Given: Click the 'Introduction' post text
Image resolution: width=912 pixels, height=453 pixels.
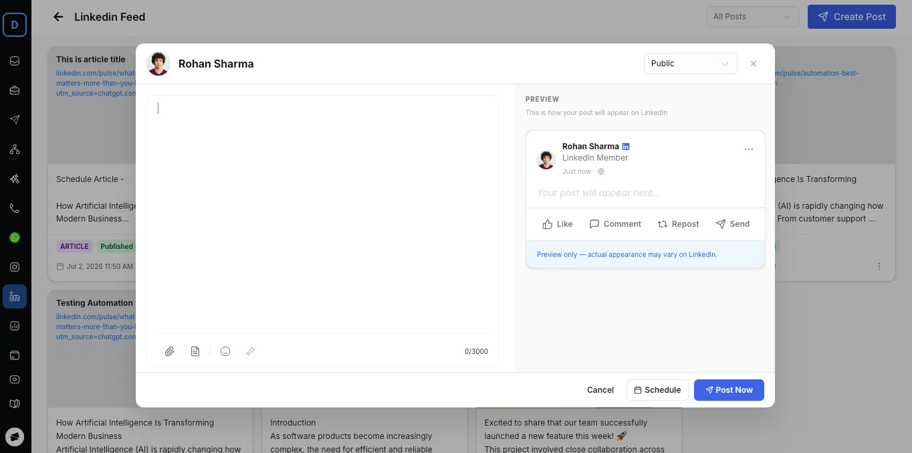Looking at the screenshot, I should [x=293, y=423].
